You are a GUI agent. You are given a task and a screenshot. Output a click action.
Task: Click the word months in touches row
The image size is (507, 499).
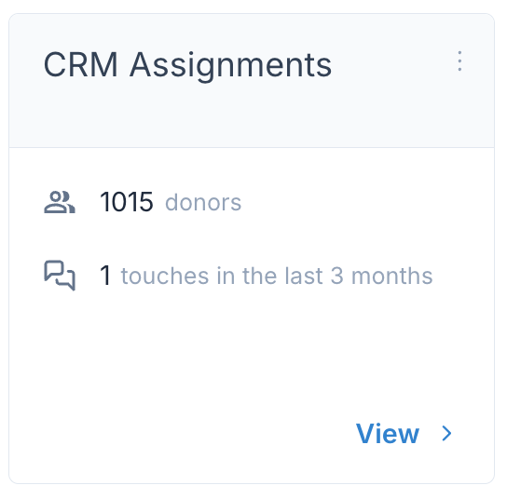(x=391, y=276)
